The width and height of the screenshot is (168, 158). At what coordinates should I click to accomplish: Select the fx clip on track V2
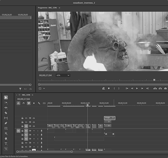pyautogui.click(x=108, y=122)
